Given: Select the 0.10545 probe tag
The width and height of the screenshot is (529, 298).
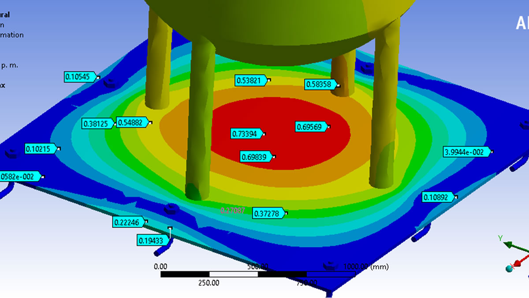Looking at the screenshot, I should [x=80, y=77].
